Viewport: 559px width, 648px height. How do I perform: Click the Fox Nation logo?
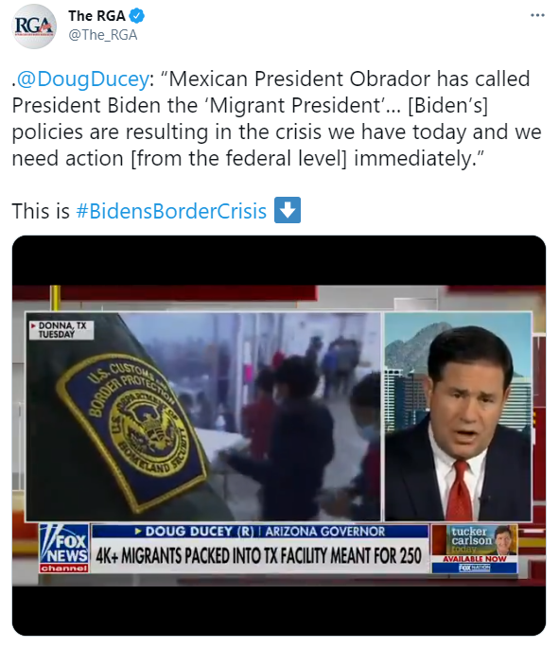click(x=474, y=568)
